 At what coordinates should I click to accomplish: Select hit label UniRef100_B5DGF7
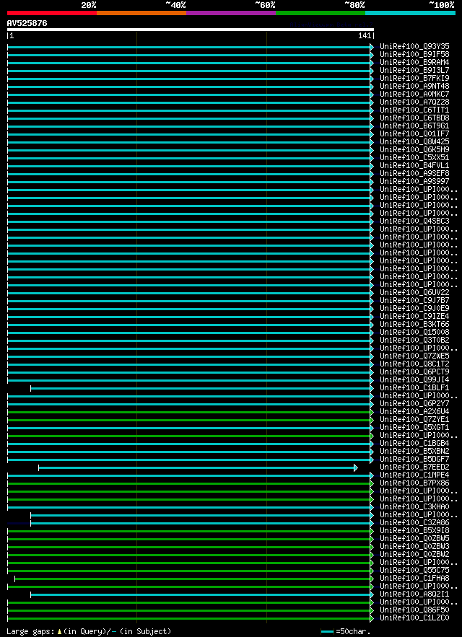tap(414, 460)
